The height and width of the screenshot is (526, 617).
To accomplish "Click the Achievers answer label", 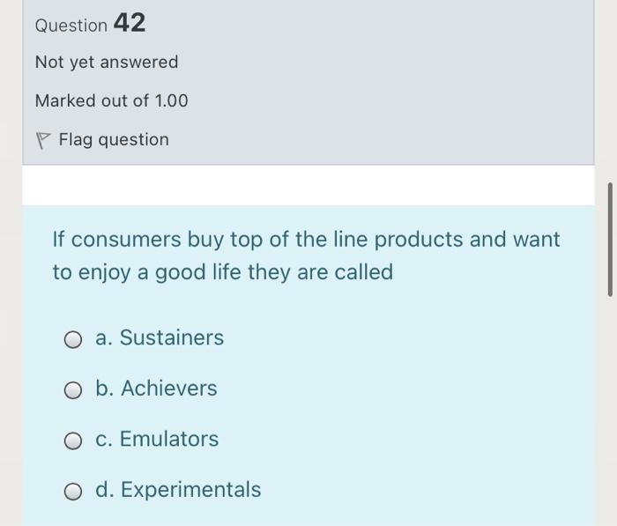I will pyautogui.click(x=167, y=389).
